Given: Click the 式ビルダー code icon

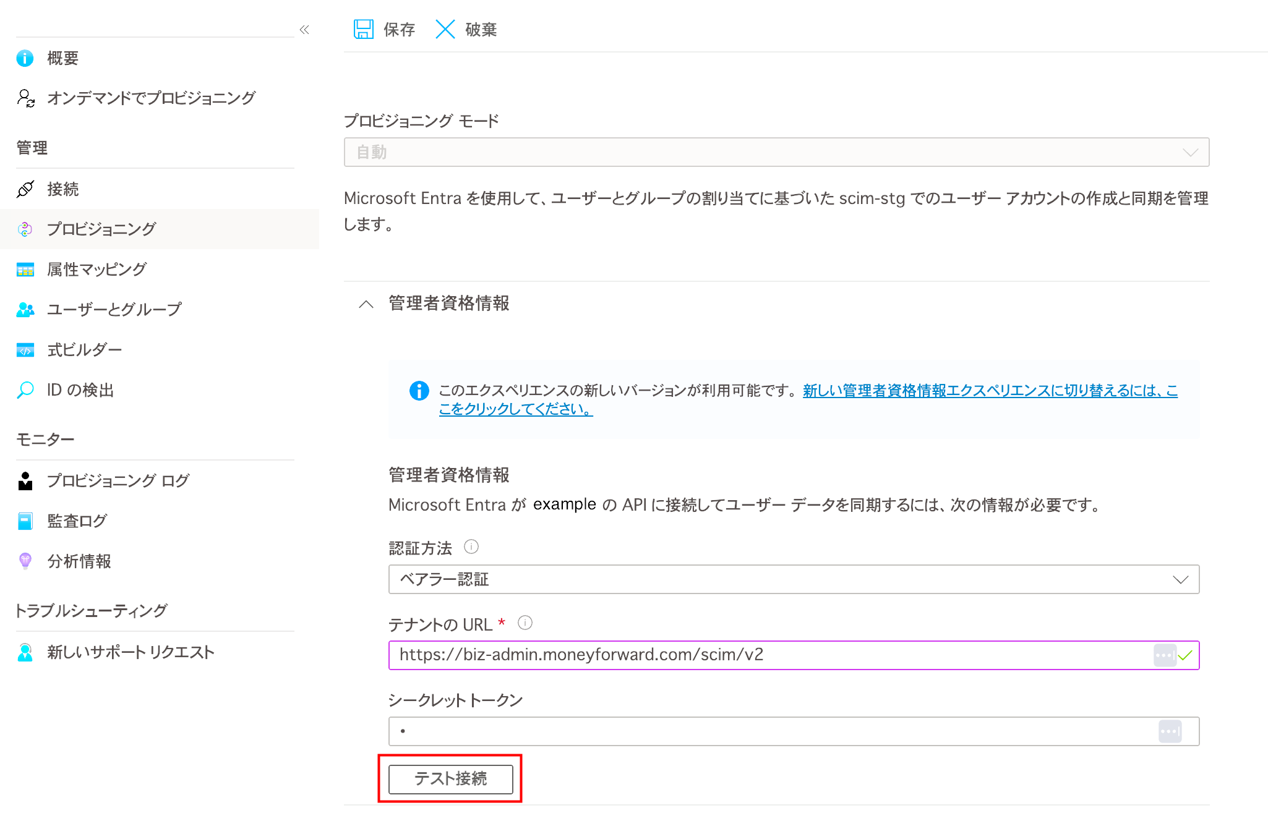Looking at the screenshot, I should [25, 350].
